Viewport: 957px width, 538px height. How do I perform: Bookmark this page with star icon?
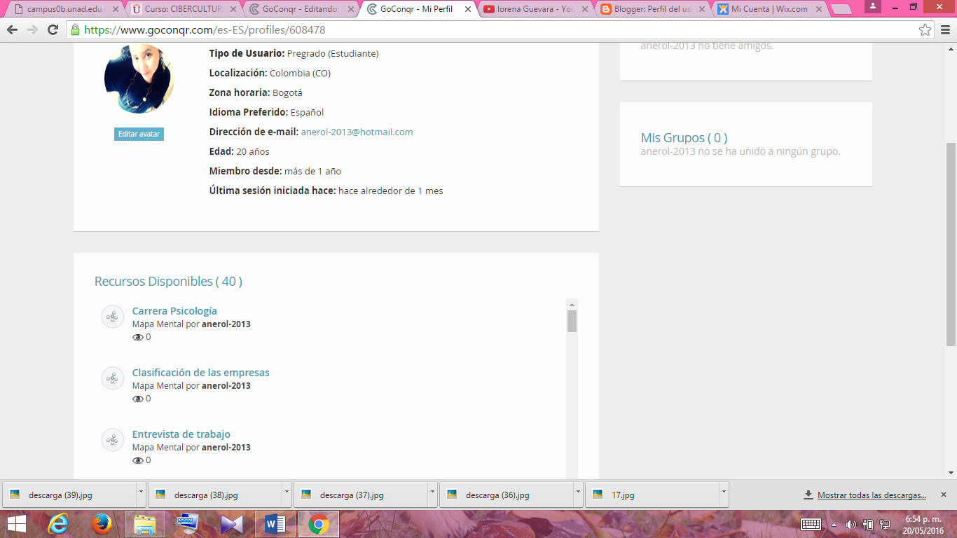click(x=925, y=30)
